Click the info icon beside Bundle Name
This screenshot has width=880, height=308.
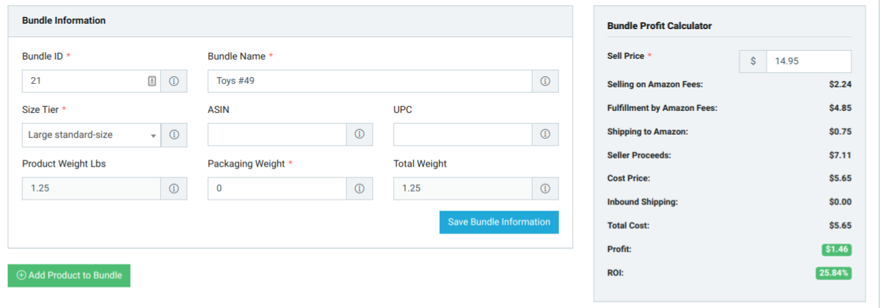(x=545, y=81)
